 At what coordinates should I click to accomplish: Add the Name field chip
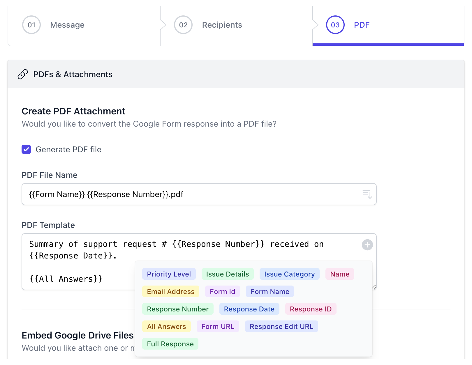point(339,274)
